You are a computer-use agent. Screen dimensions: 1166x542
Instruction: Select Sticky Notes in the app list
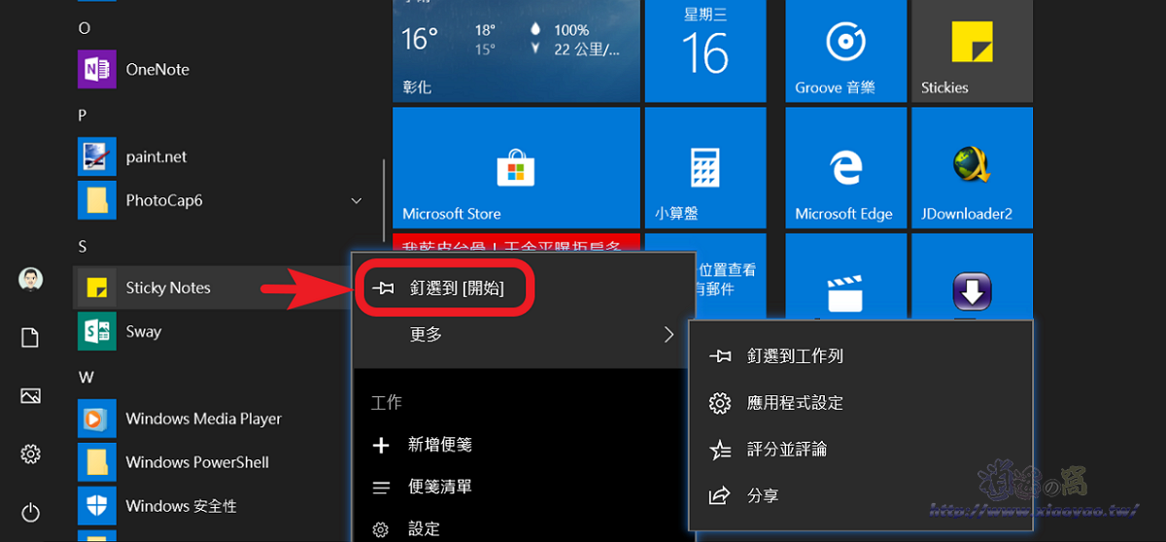[x=214, y=288]
